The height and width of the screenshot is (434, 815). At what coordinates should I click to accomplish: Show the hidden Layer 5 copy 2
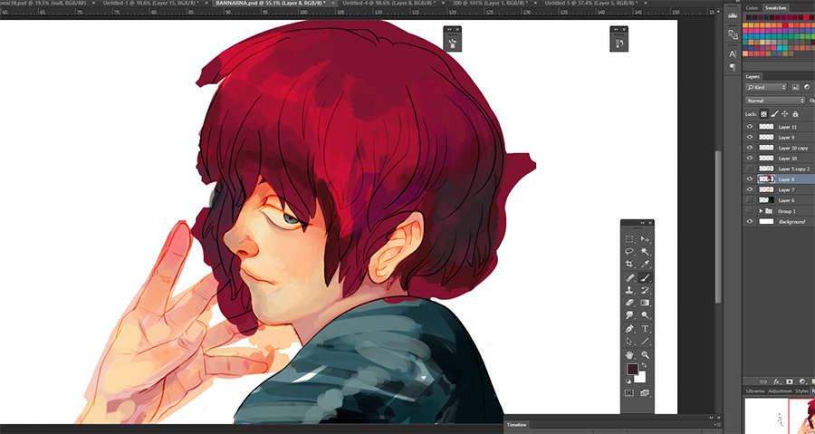pos(749,169)
